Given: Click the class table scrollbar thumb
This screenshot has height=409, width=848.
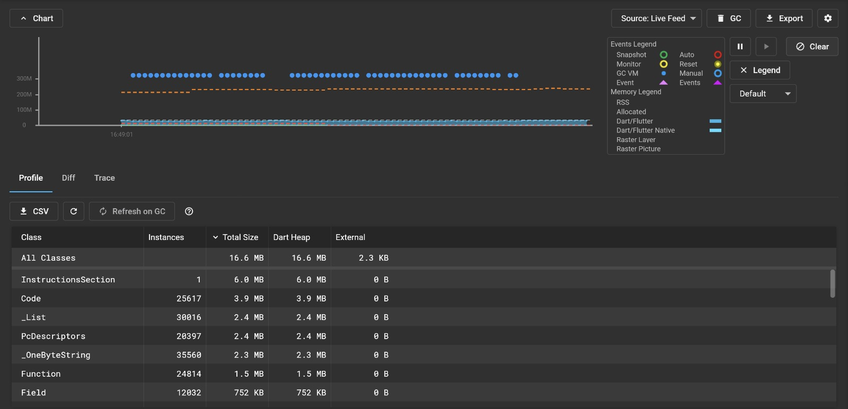Looking at the screenshot, I should pyautogui.click(x=833, y=283).
